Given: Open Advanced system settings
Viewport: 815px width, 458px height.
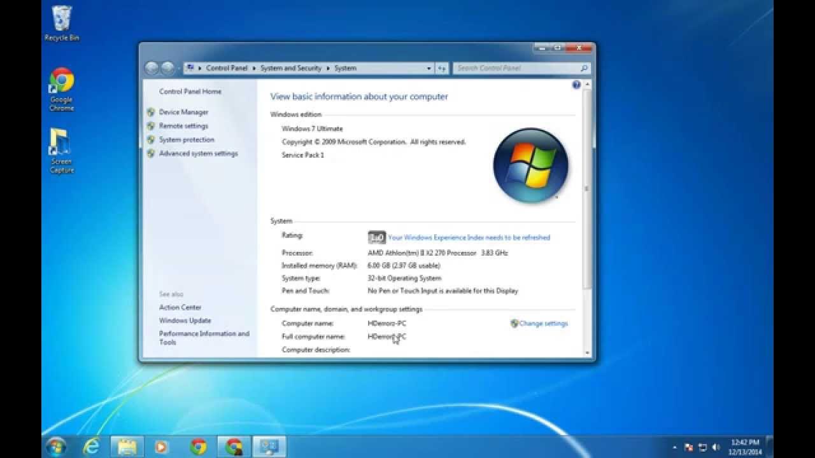Looking at the screenshot, I should tap(198, 153).
